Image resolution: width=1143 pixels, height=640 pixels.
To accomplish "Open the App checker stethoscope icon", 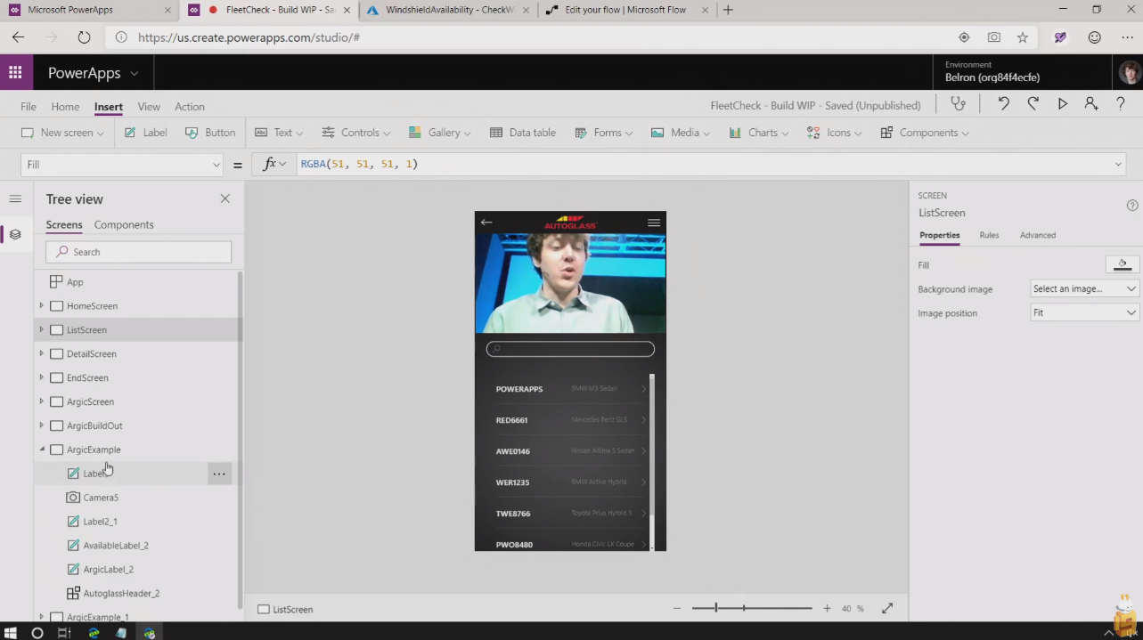I will (958, 104).
